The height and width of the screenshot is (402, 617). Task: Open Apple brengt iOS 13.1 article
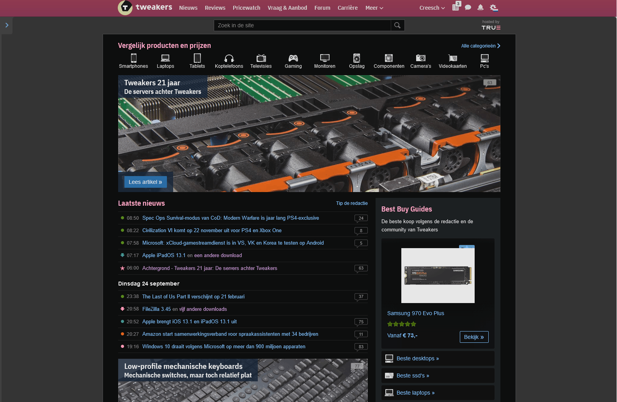(190, 322)
